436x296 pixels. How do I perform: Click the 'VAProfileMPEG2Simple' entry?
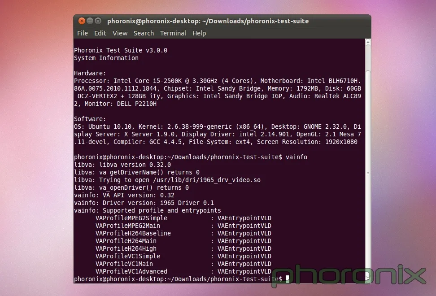[131, 218]
